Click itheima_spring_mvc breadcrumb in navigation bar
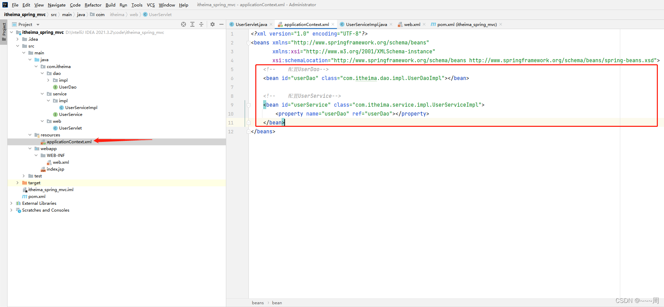The image size is (664, 307). click(x=25, y=15)
